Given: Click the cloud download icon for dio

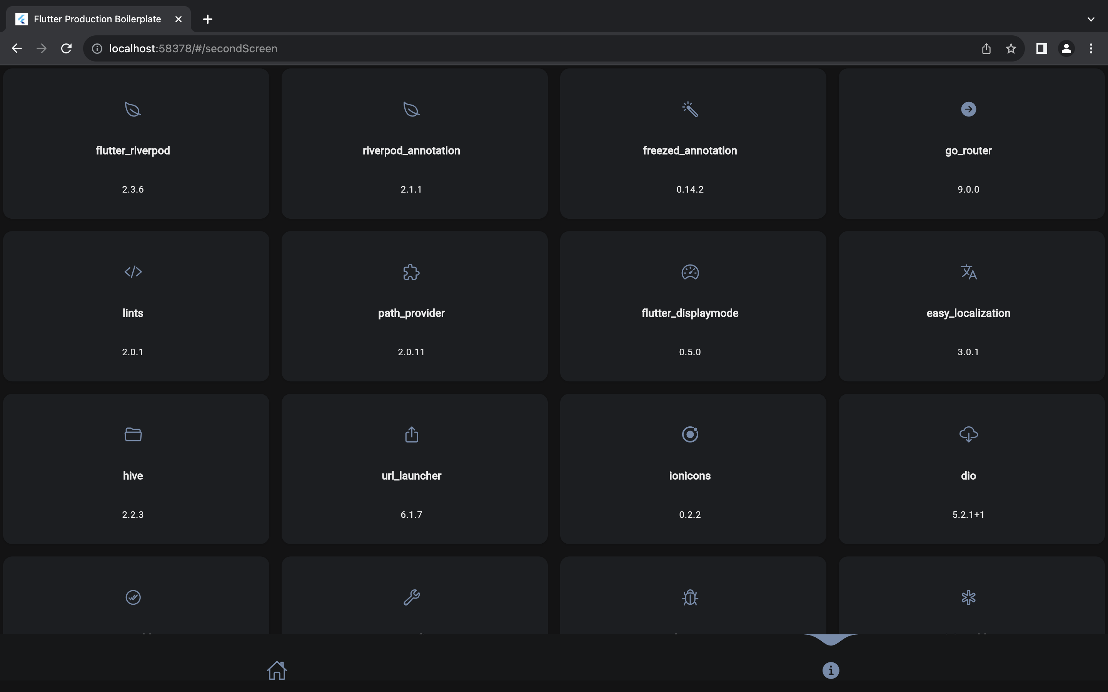Looking at the screenshot, I should [x=968, y=434].
